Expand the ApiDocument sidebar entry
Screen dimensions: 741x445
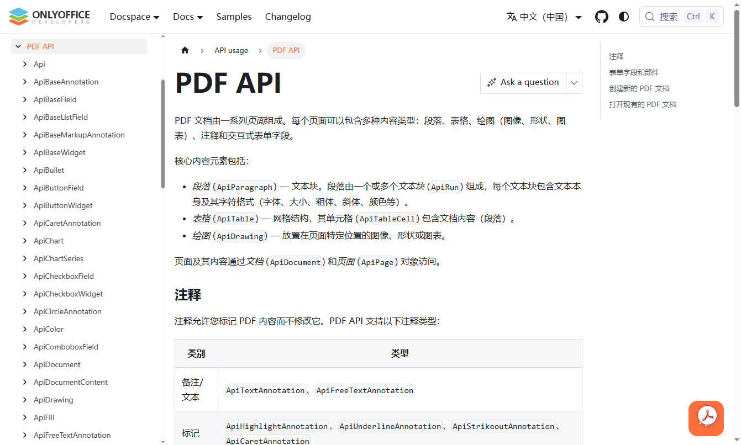(x=24, y=364)
